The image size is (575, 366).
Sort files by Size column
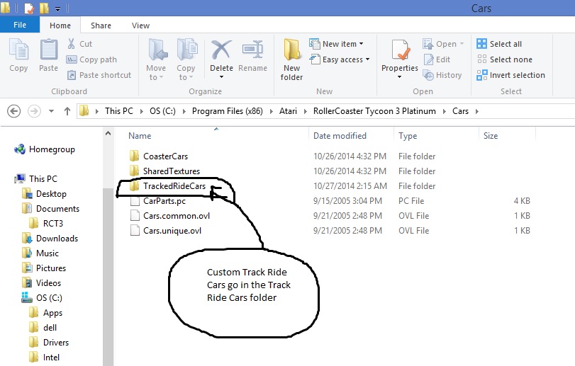pos(491,136)
